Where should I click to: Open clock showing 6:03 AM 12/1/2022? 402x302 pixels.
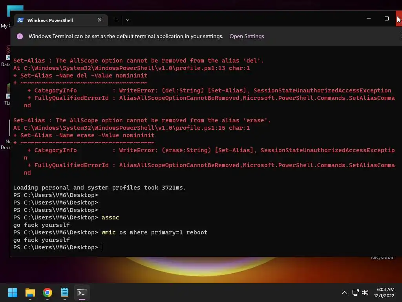click(x=384, y=293)
